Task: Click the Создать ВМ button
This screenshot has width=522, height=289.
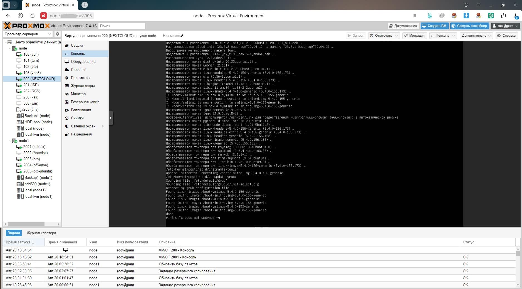Action: click(x=434, y=26)
